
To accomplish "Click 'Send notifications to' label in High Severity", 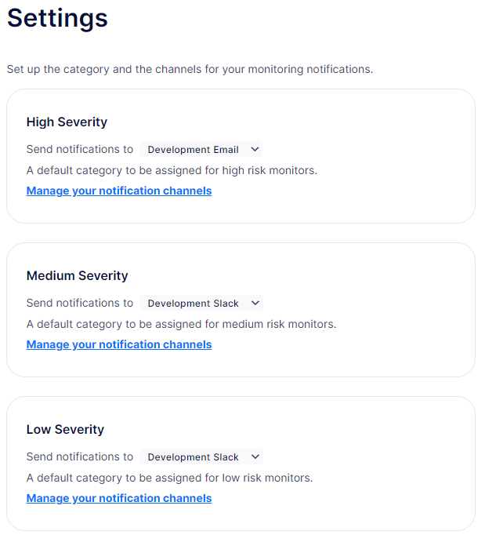I will [80, 149].
